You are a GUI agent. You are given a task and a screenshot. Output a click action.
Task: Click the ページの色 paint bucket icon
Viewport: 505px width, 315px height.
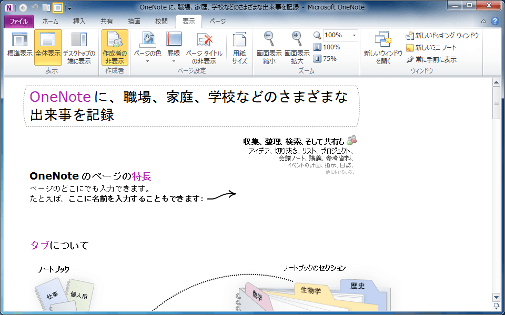pos(147,40)
